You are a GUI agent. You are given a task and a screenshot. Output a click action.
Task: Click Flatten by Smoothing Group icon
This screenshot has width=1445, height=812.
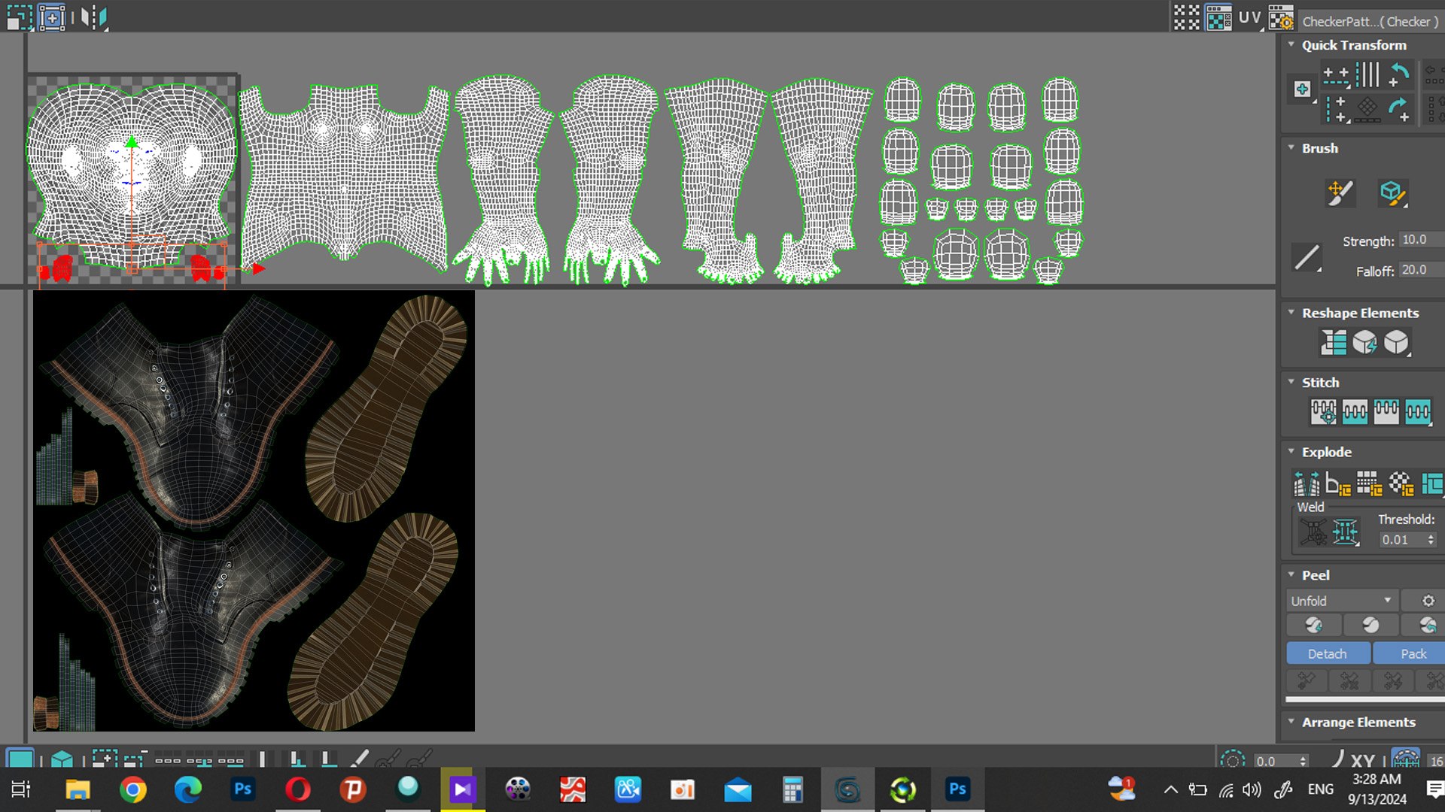coord(1369,483)
